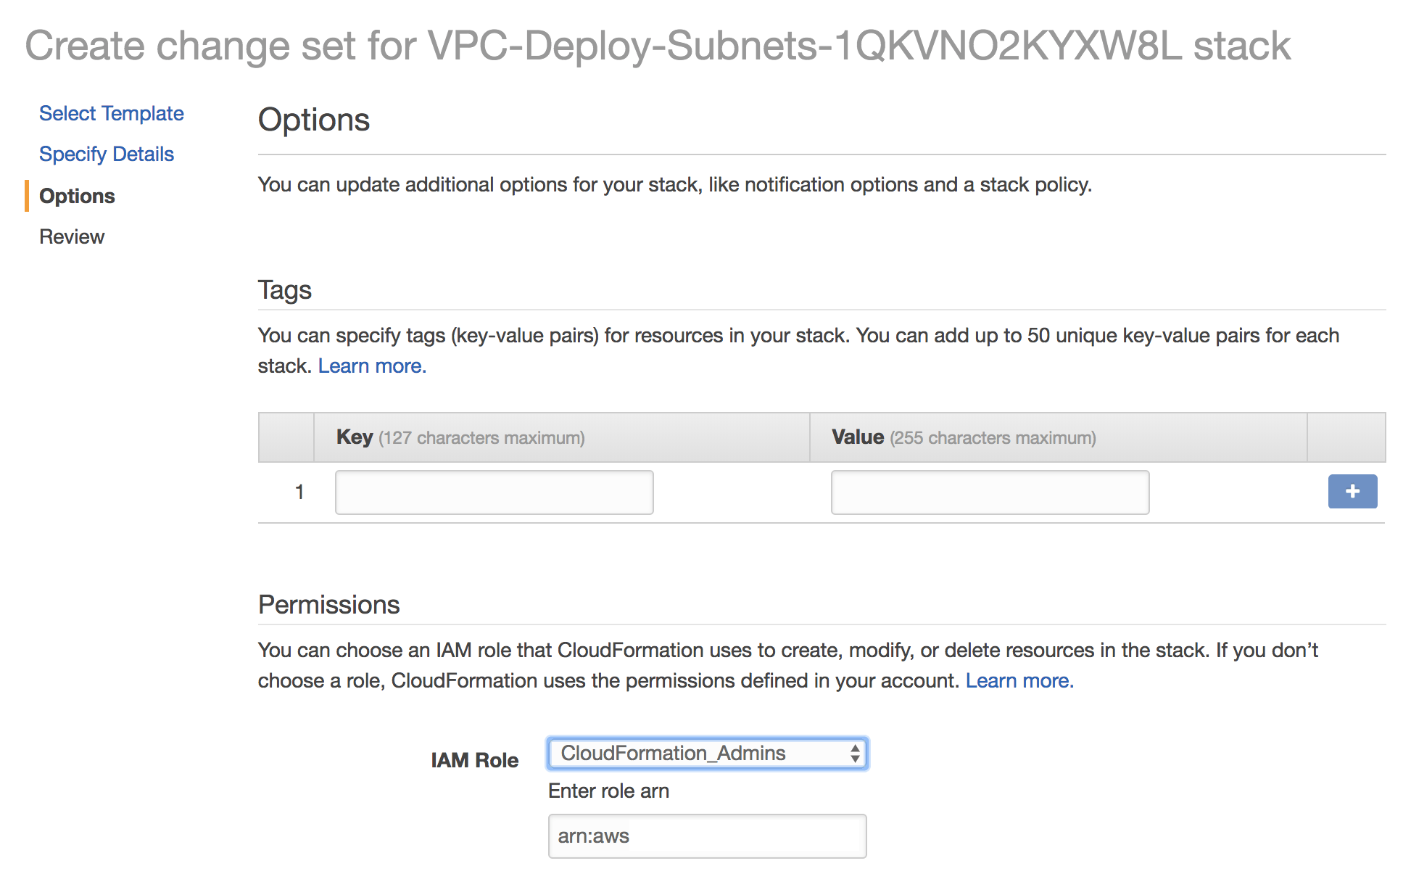
Task: Click the Options page heading
Action: coord(314,120)
